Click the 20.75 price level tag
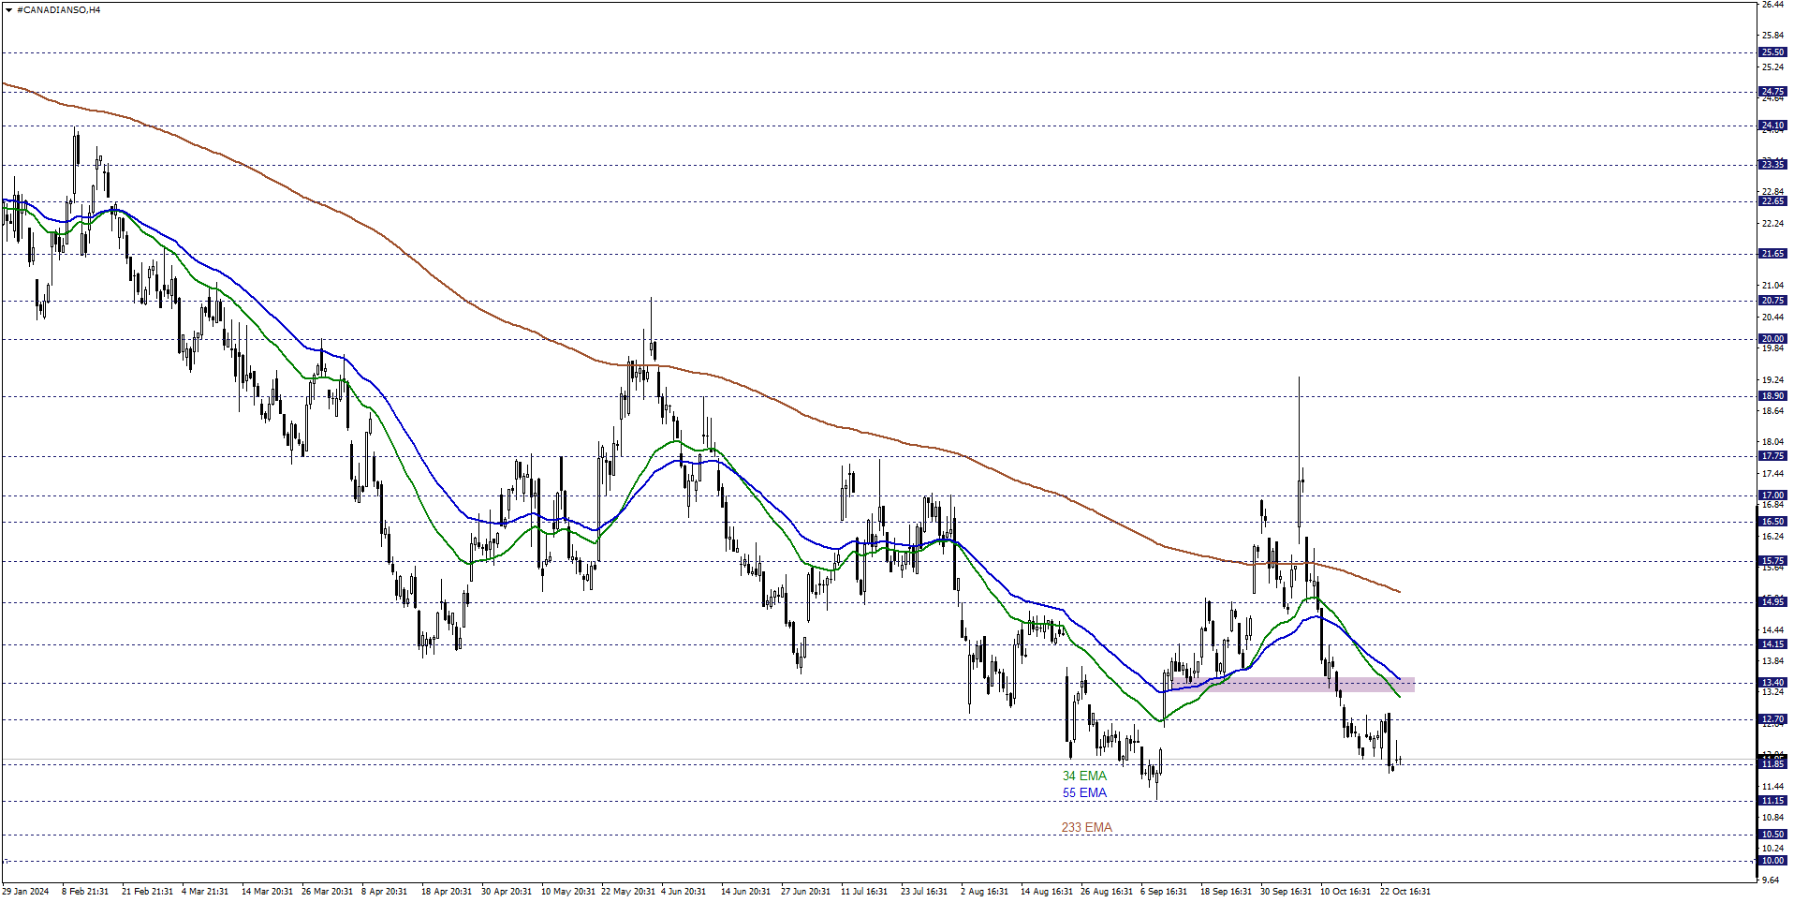The width and height of the screenshot is (1794, 902). click(1772, 301)
